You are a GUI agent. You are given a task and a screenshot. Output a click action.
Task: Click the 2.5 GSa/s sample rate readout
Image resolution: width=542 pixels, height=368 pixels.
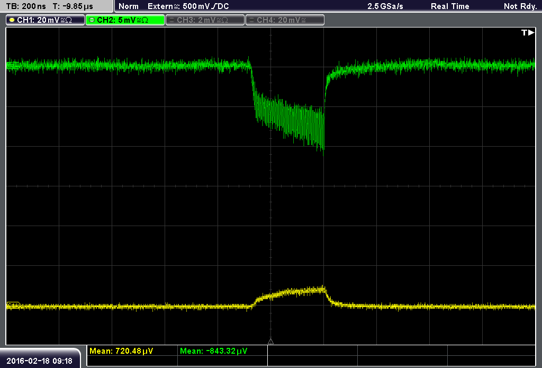coord(385,6)
